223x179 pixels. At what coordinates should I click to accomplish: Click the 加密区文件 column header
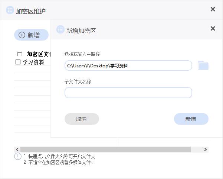[x=39, y=54]
